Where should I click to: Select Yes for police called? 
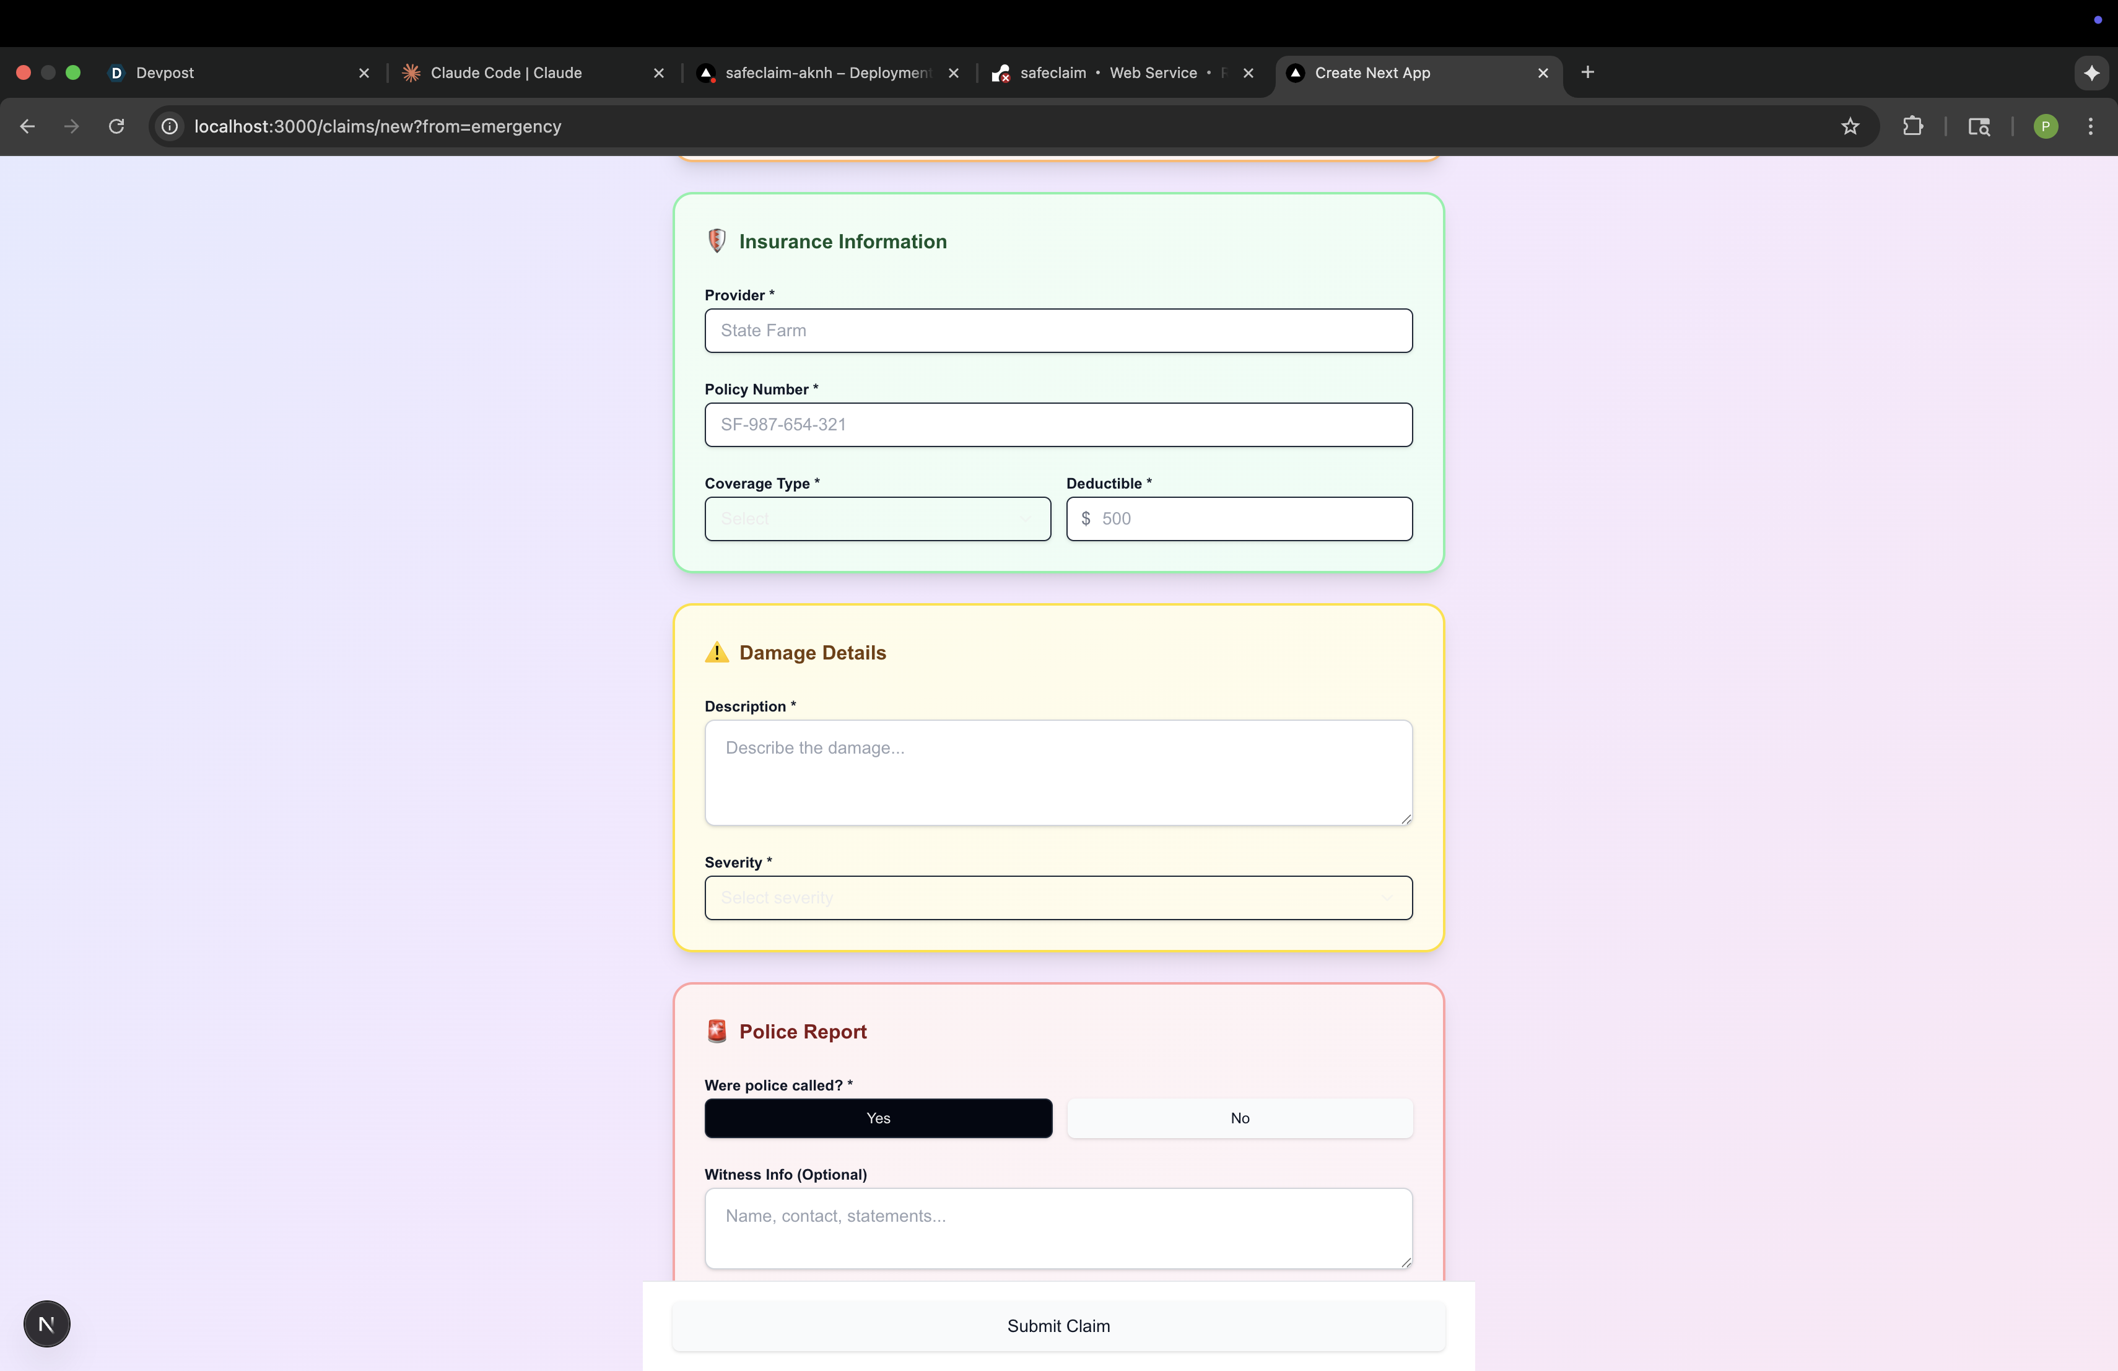tap(878, 1118)
